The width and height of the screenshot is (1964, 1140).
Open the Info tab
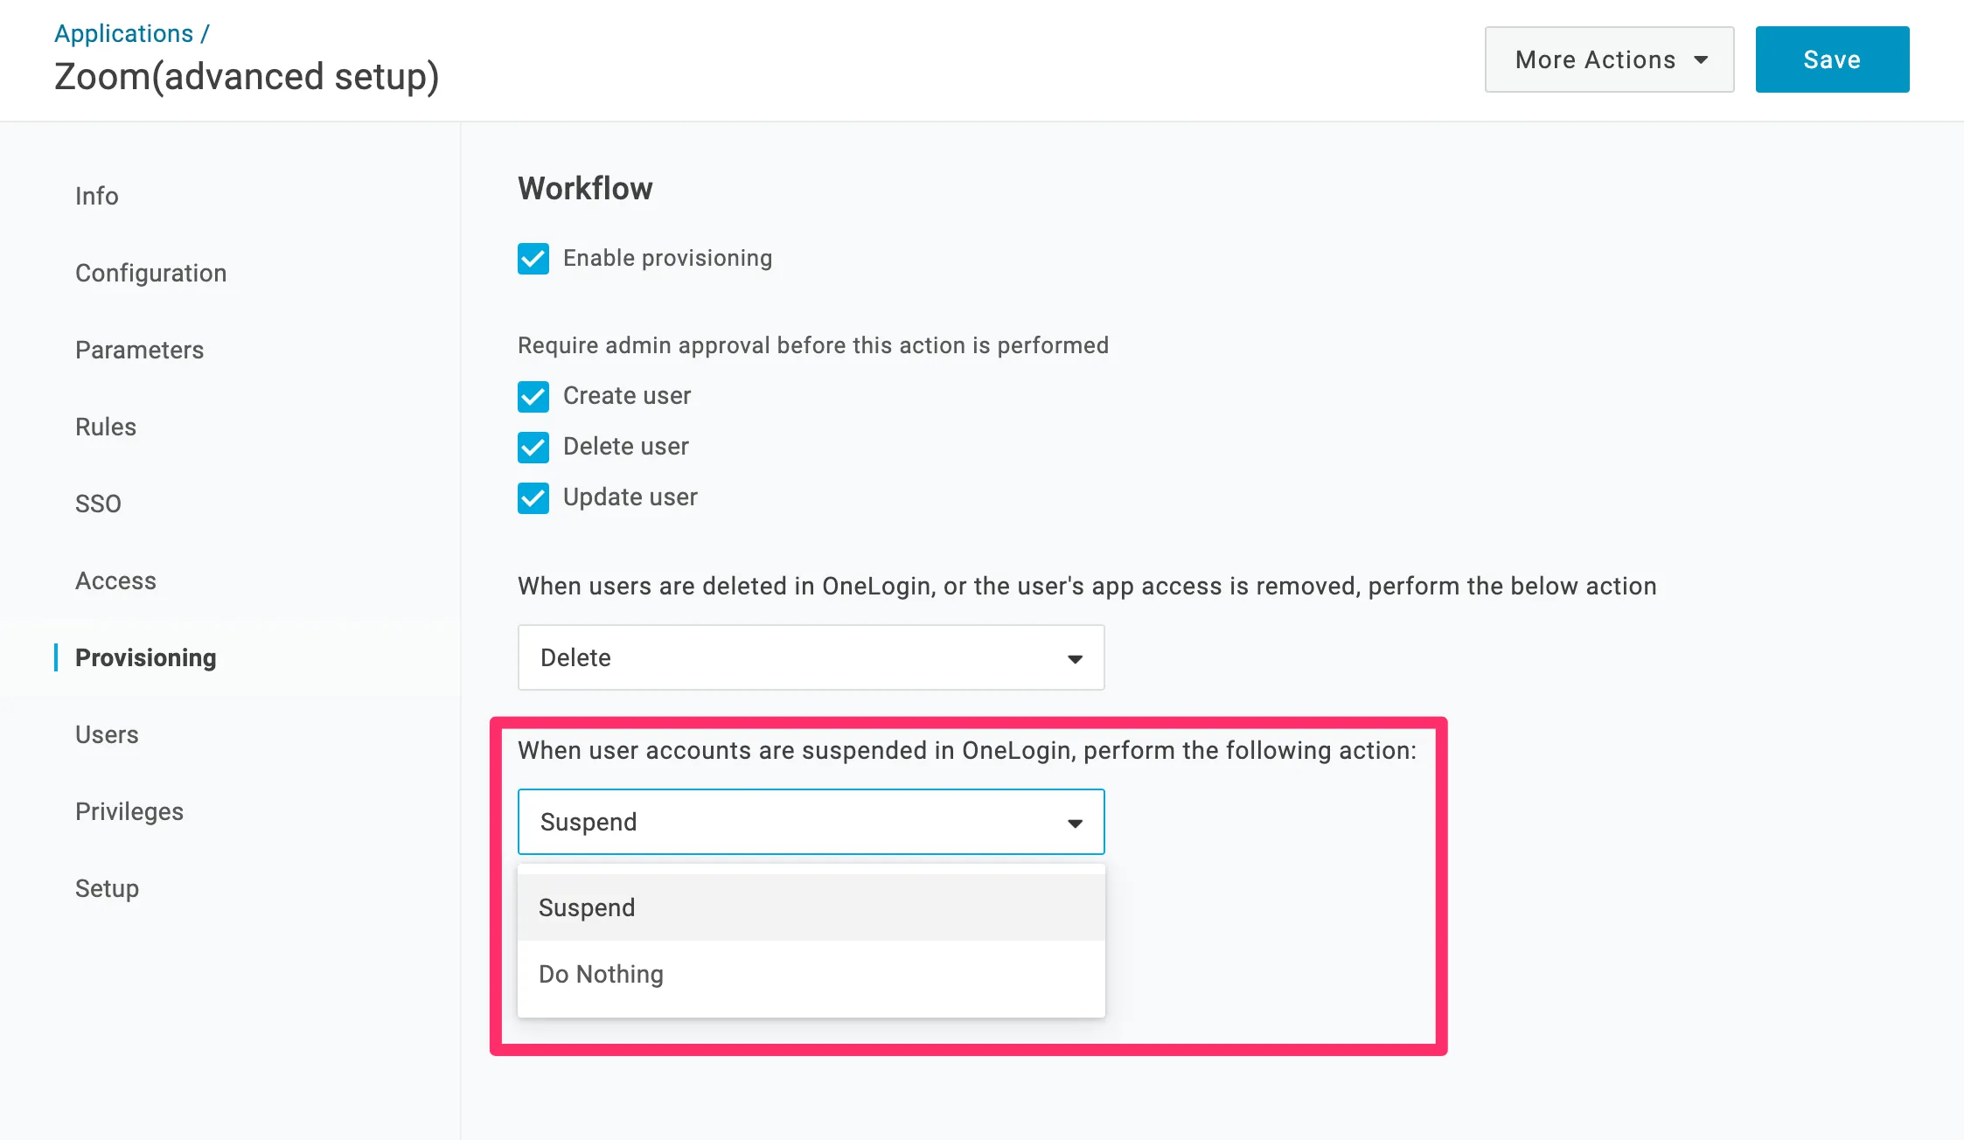point(97,196)
